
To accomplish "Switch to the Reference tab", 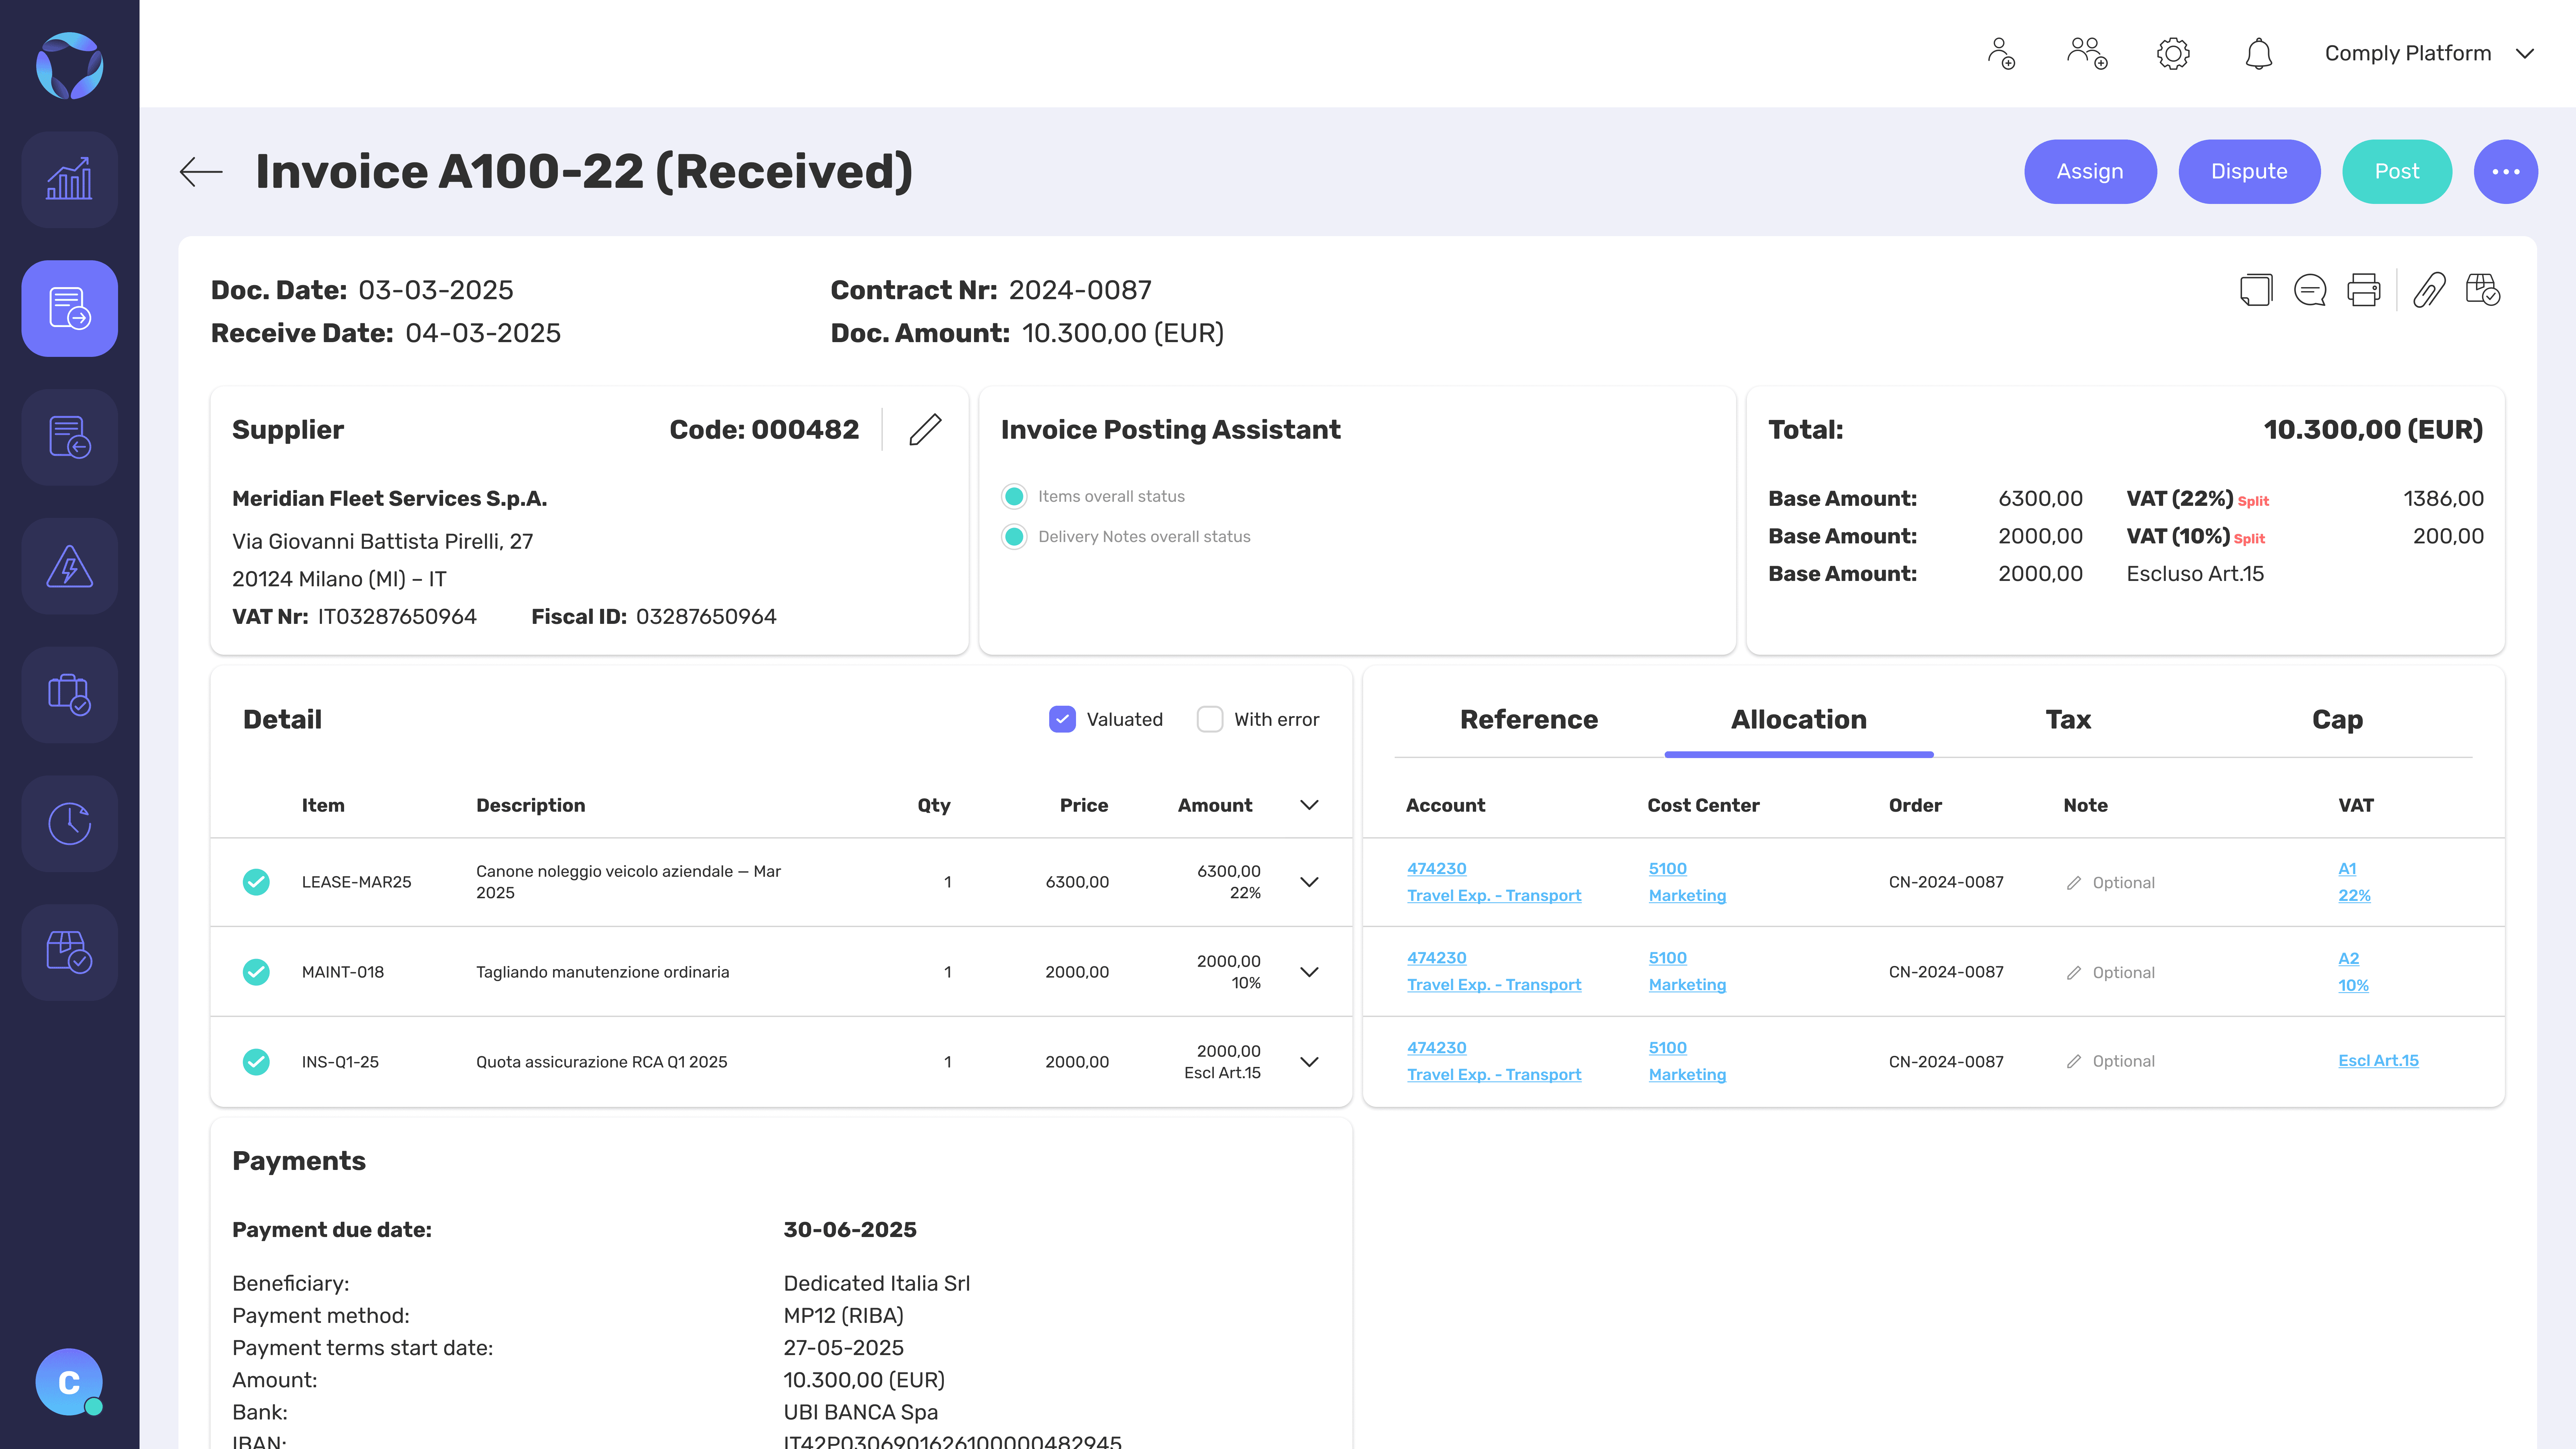I will click(x=1529, y=720).
